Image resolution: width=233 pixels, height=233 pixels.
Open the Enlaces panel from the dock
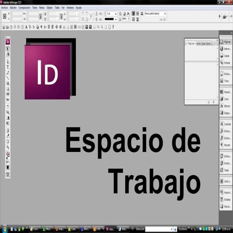click(x=226, y=63)
